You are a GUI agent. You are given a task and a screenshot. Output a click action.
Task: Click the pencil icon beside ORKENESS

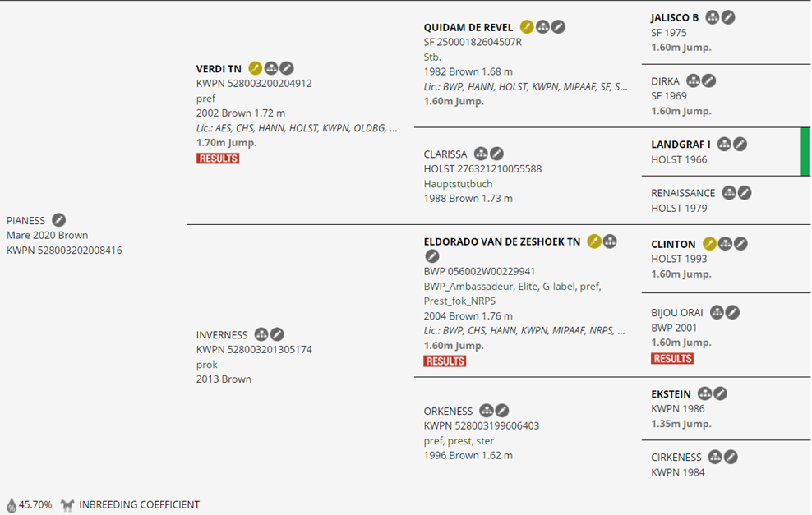501,411
